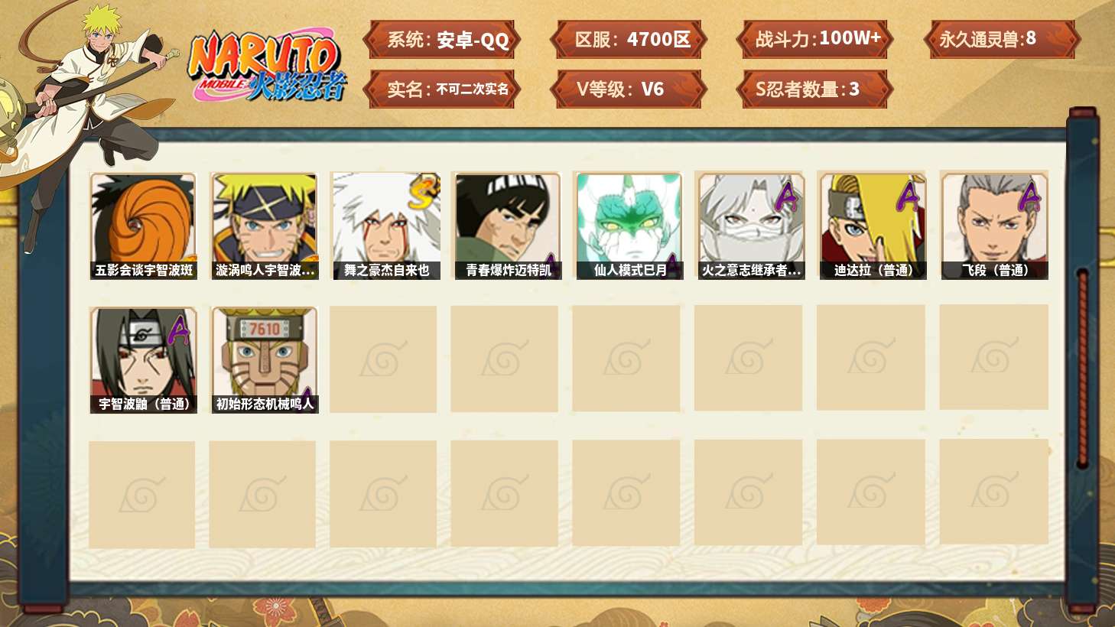1115x627 pixels.
Task: Pick the 宇智波鼬（普通）ninja portrait
Action: 143,360
